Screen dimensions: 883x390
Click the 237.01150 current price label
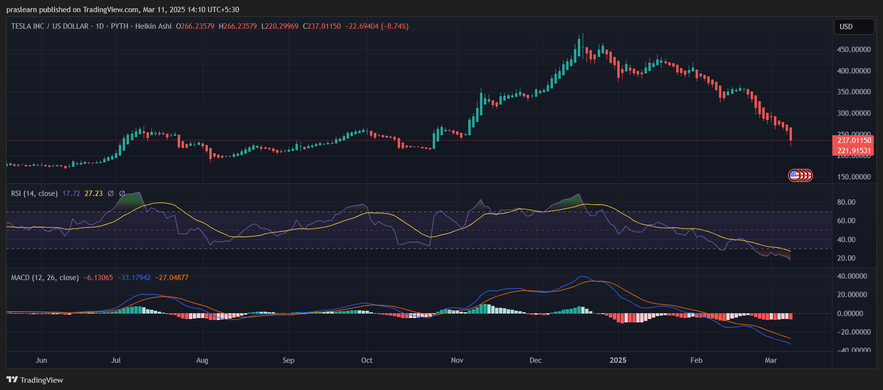pos(854,141)
